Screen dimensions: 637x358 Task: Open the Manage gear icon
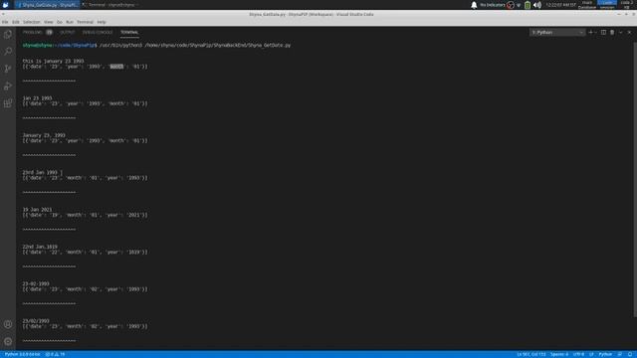[8, 341]
